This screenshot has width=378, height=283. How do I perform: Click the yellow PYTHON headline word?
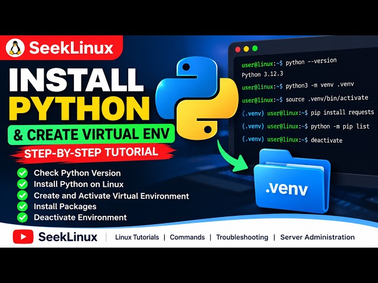[x=80, y=108]
